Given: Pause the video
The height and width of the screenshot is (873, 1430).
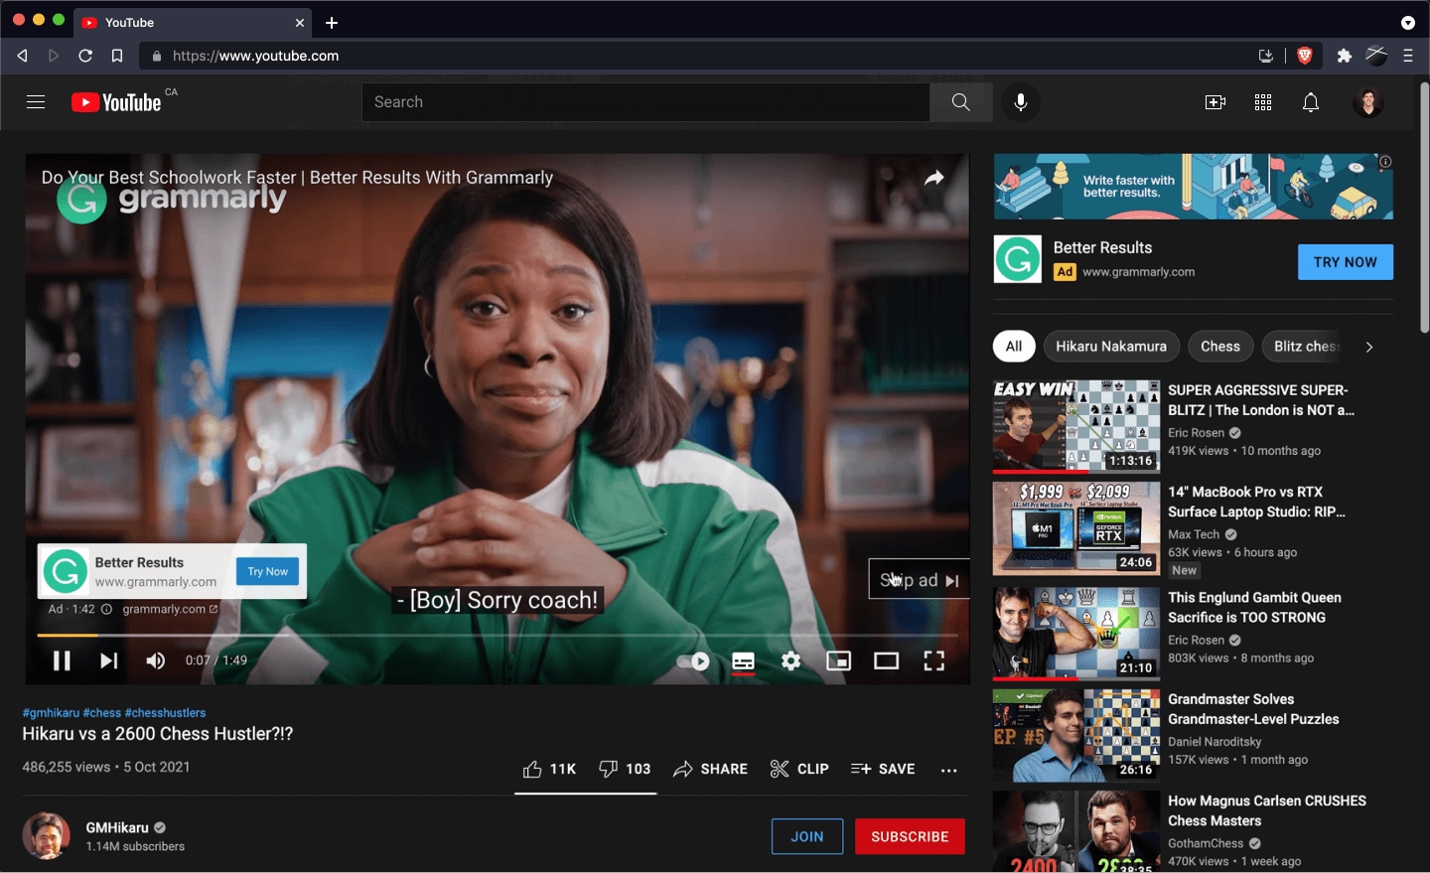Looking at the screenshot, I should click(x=62, y=660).
